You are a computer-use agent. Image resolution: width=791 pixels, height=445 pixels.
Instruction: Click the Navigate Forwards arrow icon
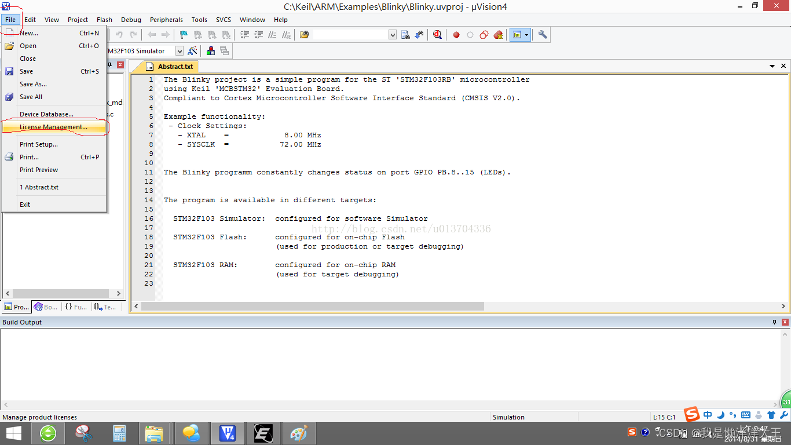pos(166,35)
